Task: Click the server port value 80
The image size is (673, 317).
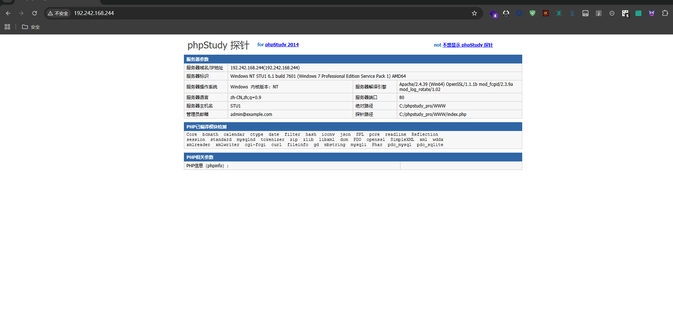Action: [402, 98]
